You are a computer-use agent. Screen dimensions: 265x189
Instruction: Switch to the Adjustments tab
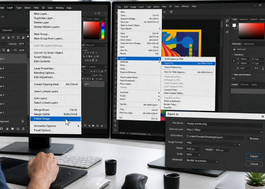[x=249, y=44]
